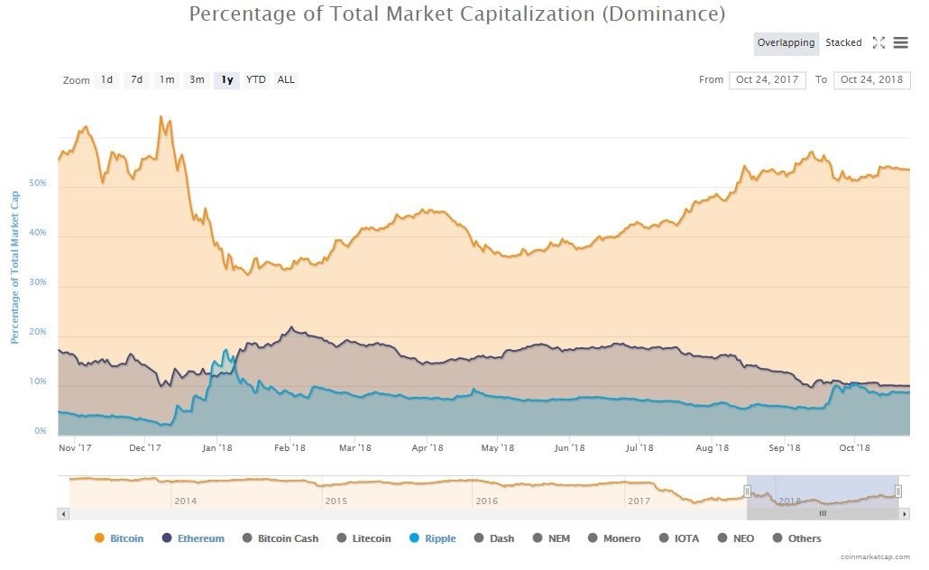Select the Overlapping view mode
The height and width of the screenshot is (570, 929).
point(786,44)
